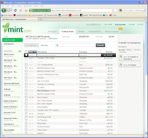
Task: Open the Tools menu
Action: (x=36, y=6)
